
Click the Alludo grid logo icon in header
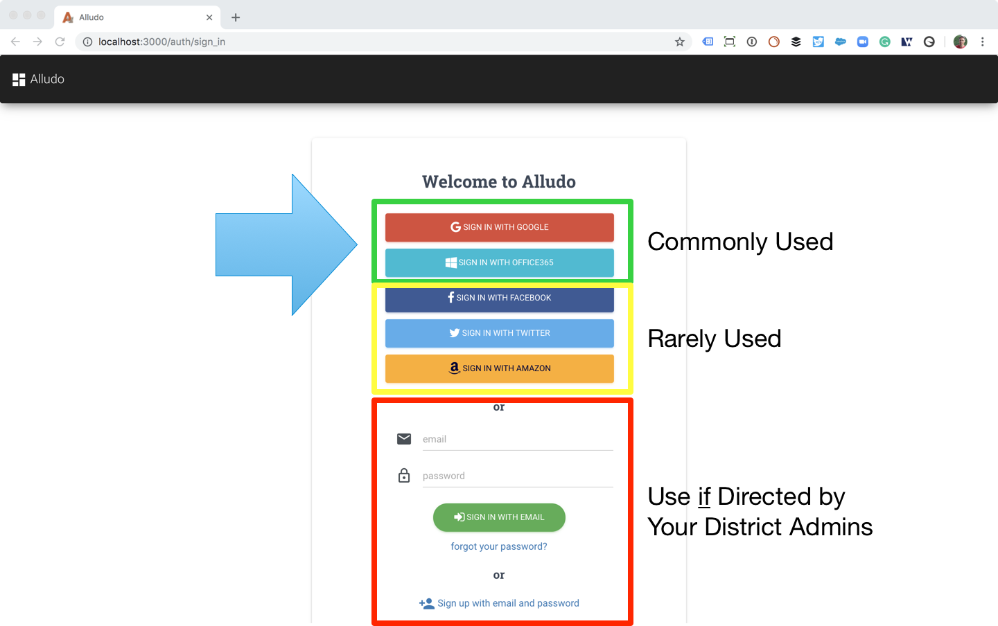19,80
